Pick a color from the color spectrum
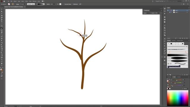This screenshot has width=190, height=107. point(178,98)
